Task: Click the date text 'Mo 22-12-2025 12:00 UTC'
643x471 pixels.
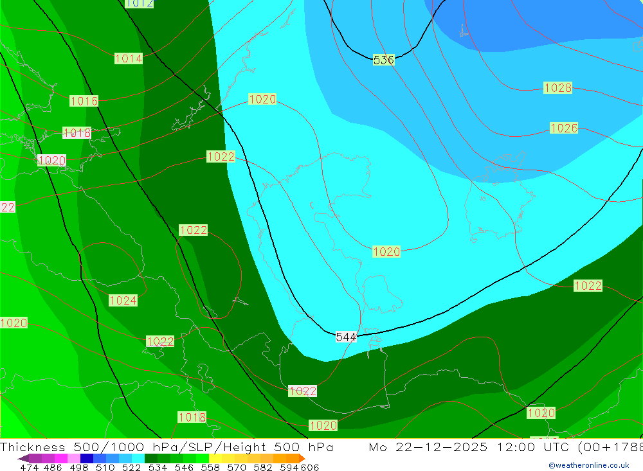Action: click(471, 447)
